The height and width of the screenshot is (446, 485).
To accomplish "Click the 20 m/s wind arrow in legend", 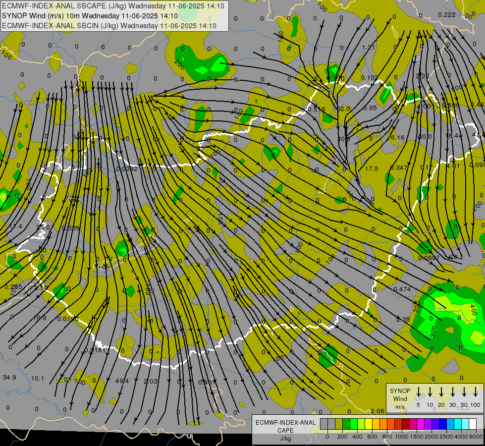I will coord(441,391).
